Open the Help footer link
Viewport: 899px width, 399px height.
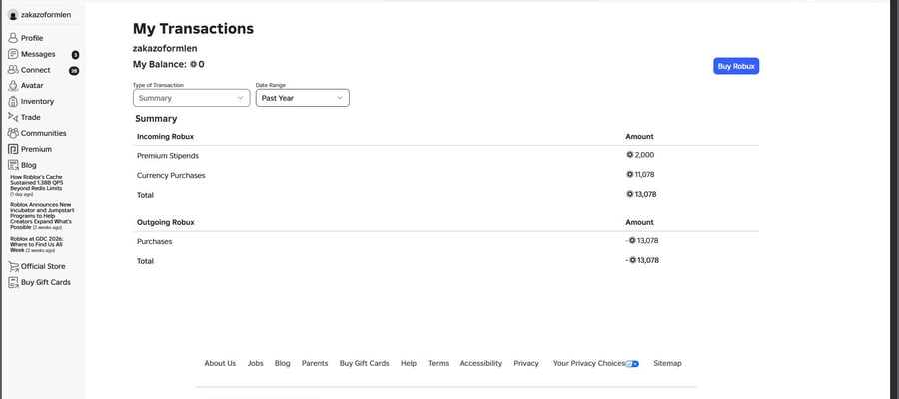point(409,363)
